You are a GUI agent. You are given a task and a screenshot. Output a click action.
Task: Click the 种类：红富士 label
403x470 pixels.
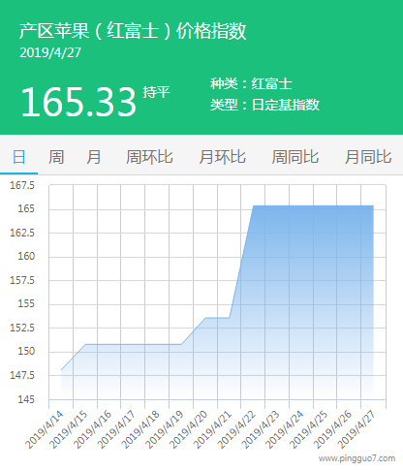click(251, 84)
